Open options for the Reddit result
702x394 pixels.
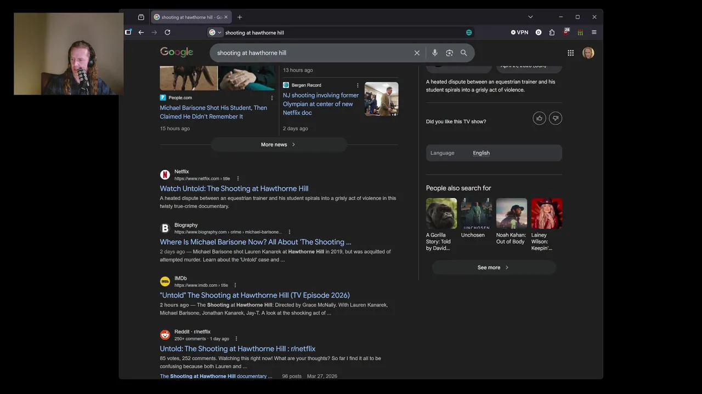236,339
